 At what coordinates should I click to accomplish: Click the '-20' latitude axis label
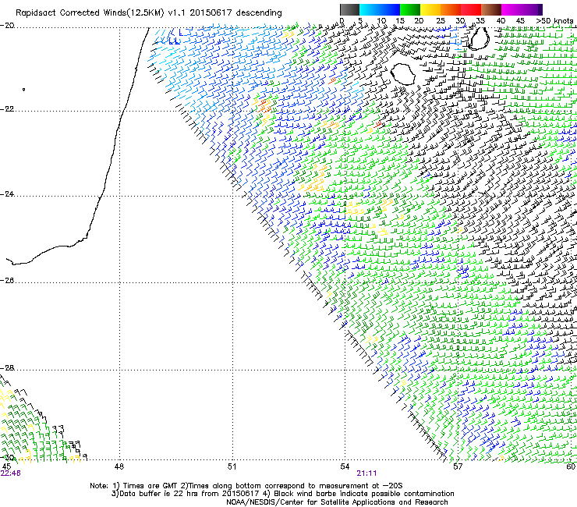click(x=8, y=26)
